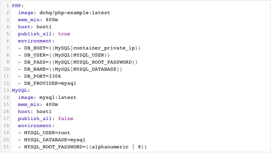Click line number 11 in the gutter
Image resolution: width=271 pixels, height=153 pixels.
pos(6,76)
